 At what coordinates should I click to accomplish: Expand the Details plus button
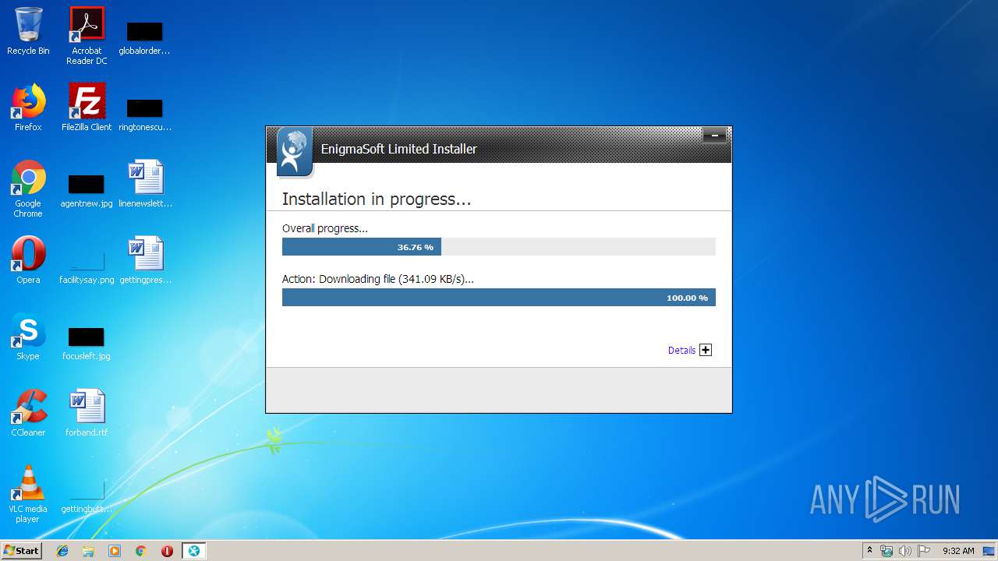(x=706, y=350)
